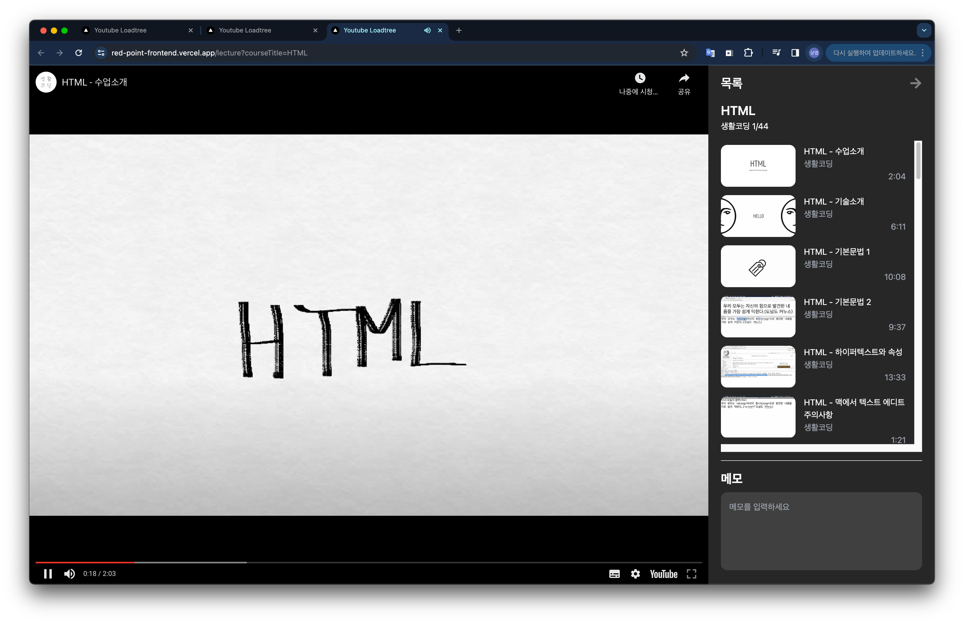964x623 pixels.
Task: Switch to the first Youtube Loadtree tab
Action: (120, 30)
